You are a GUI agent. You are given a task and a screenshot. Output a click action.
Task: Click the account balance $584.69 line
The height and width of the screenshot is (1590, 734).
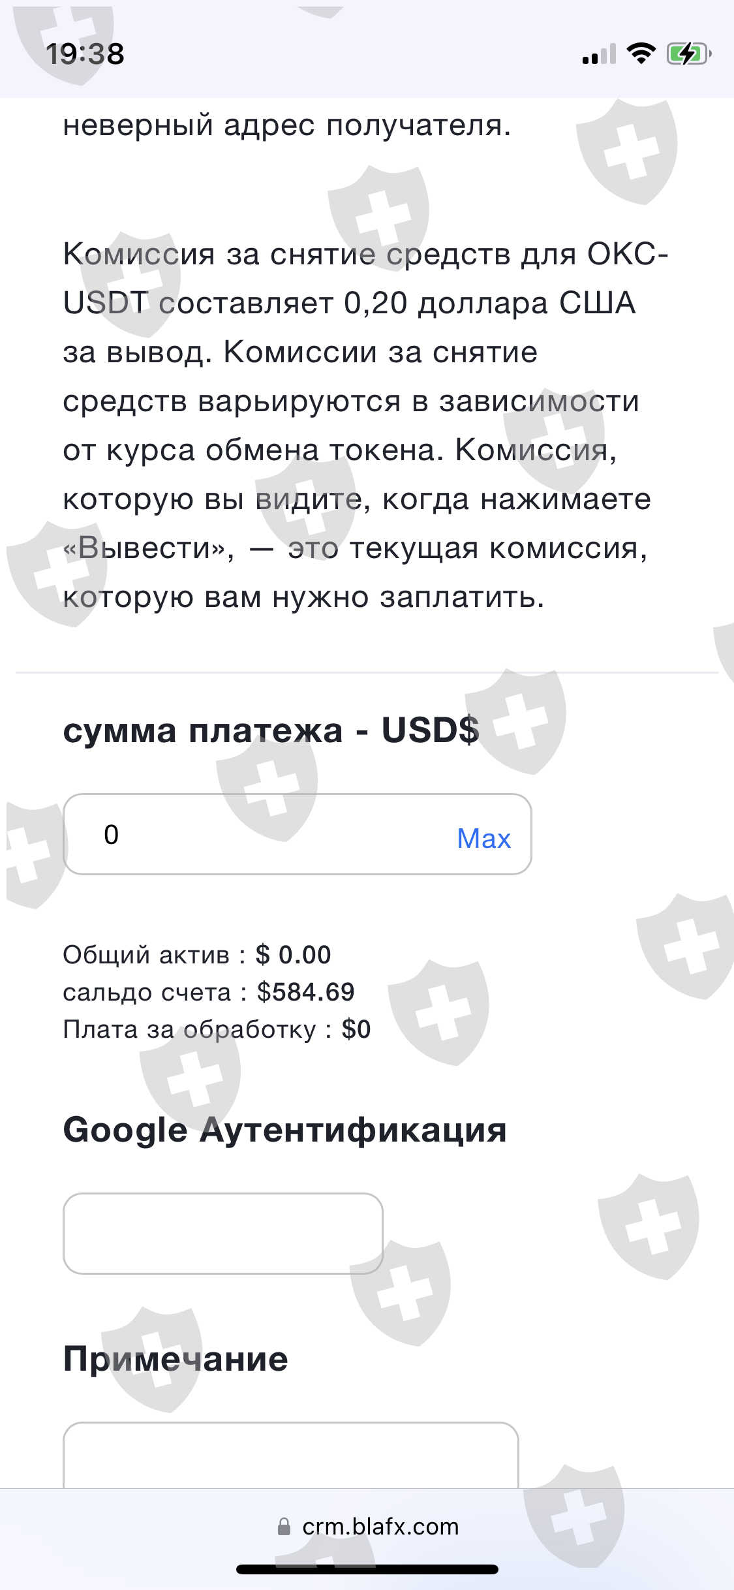pyautogui.click(x=209, y=992)
